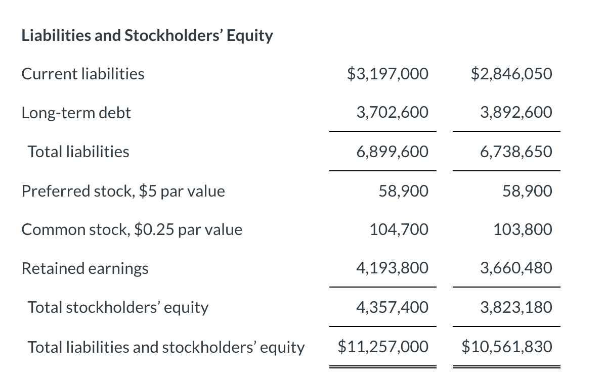
Task: Click the Preferred stock, $5 par value label
Action: (123, 191)
